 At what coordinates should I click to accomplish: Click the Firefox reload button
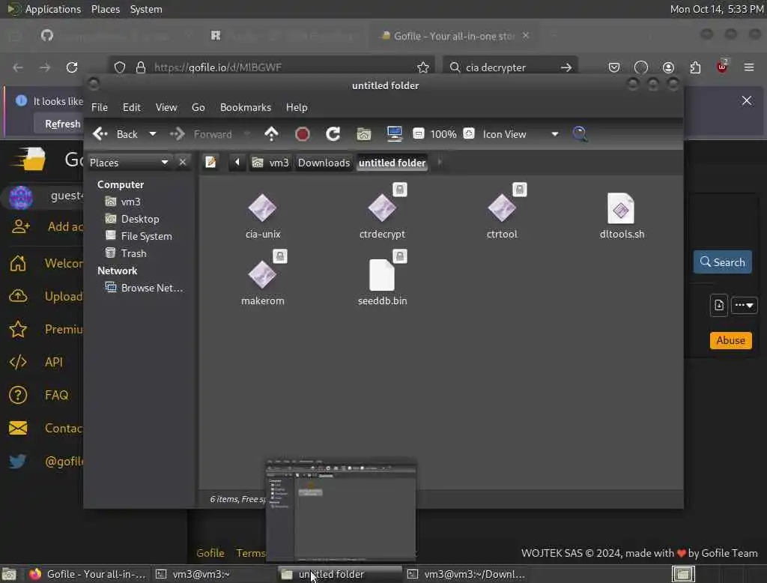tap(72, 67)
